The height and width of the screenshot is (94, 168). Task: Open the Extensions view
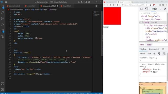[2, 31]
